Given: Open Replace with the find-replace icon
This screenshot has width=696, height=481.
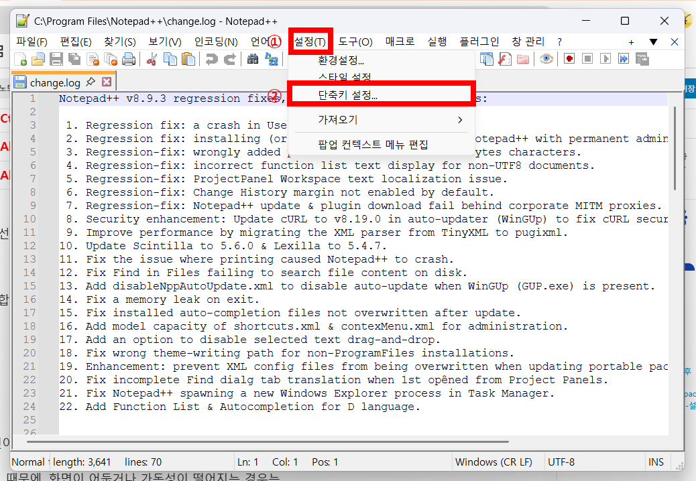Looking at the screenshot, I should [271, 59].
